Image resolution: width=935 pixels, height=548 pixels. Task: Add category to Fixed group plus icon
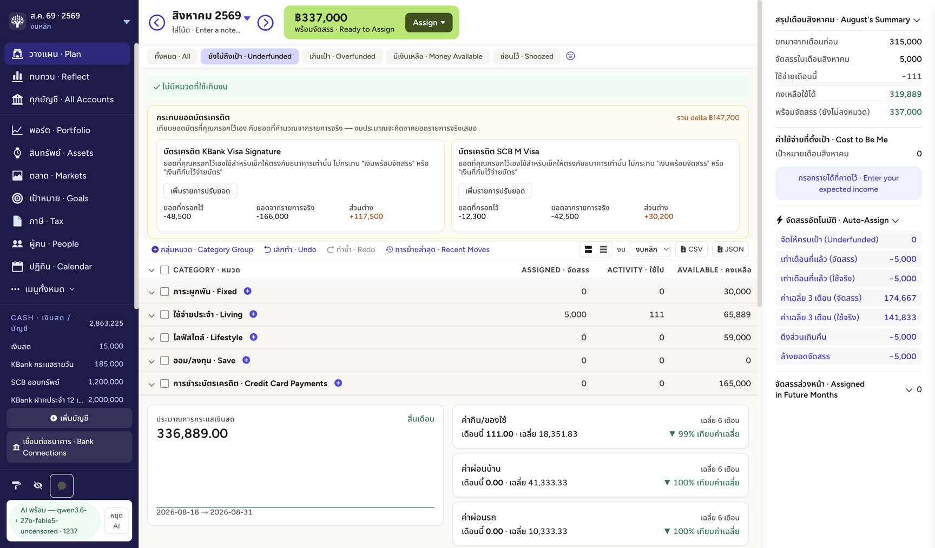[247, 291]
